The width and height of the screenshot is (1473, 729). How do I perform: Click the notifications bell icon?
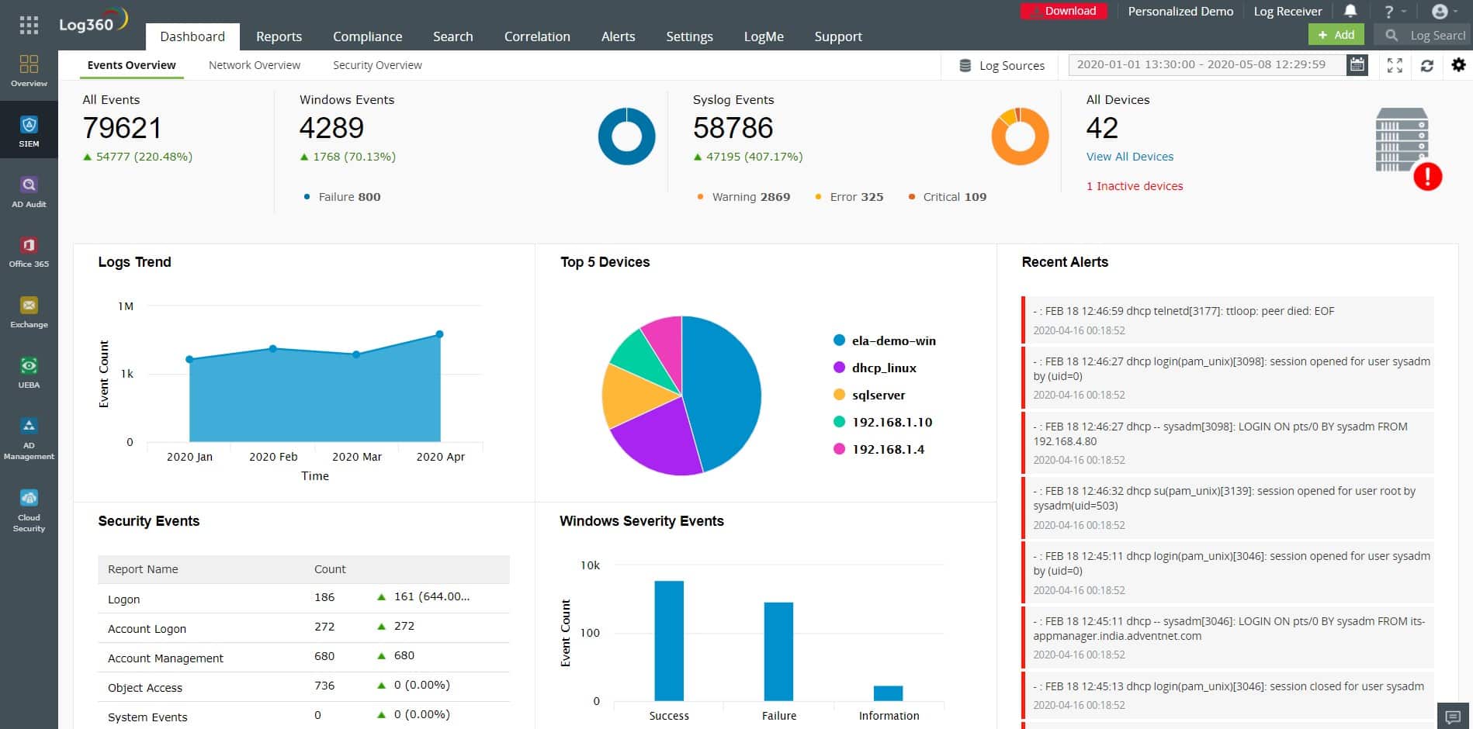pos(1350,11)
